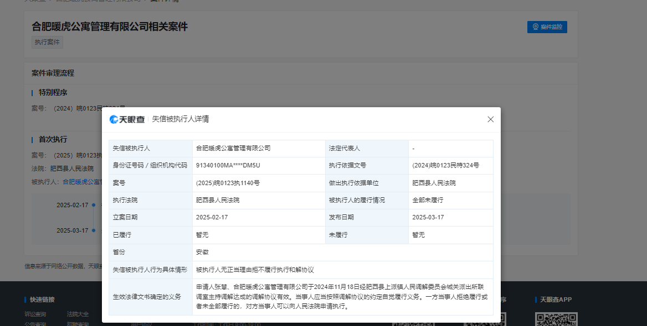
Task: Open the 合肥暖虎公寓 被执行人 link
Action: coord(81,182)
